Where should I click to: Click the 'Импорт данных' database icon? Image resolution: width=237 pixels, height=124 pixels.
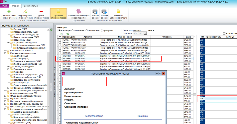[x=95, y=11]
